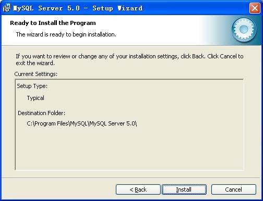Click the review or change settings instruction paragraph
263x201 pixels.
click(x=129, y=59)
